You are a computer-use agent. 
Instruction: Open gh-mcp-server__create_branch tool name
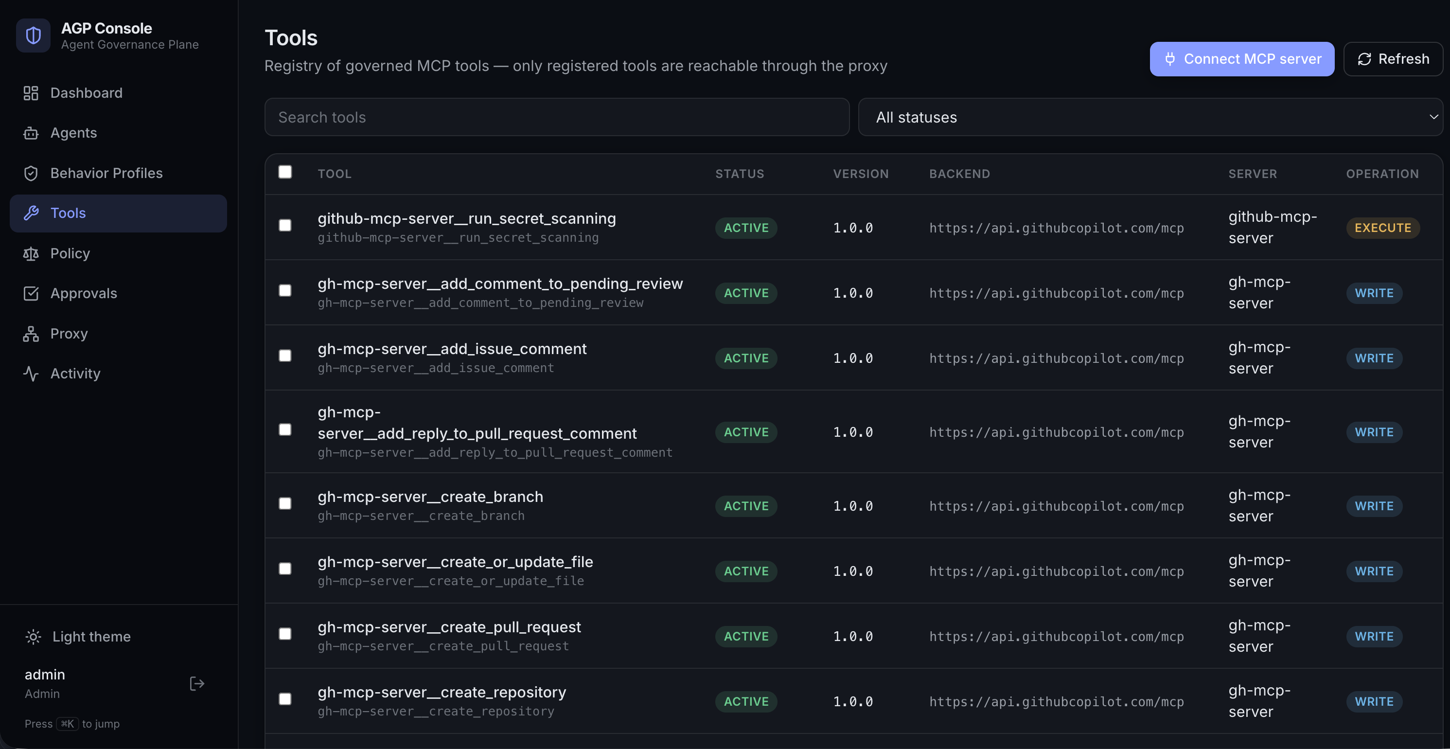(x=430, y=497)
